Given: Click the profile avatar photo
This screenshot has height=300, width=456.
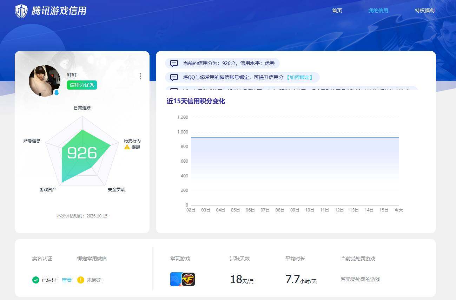Looking at the screenshot, I should 45,81.
